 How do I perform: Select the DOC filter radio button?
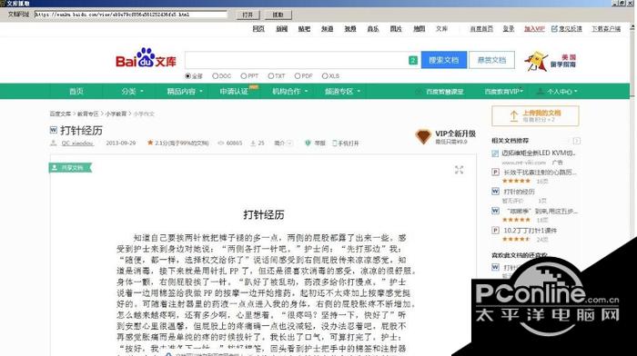[x=216, y=75]
